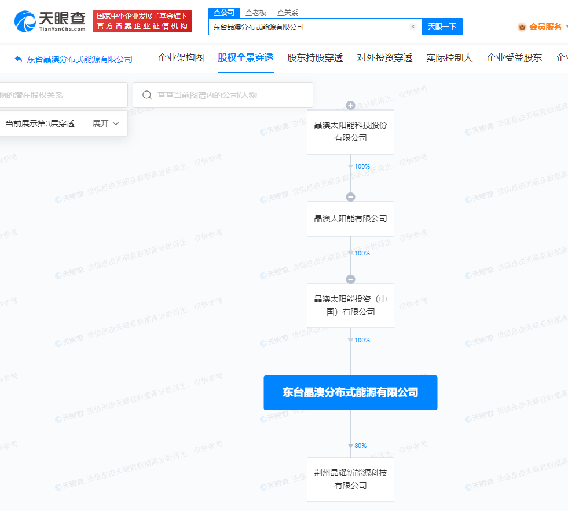Screen dimensions: 568x511
Task: Go back via the blue return arrow icon
Action: (x=18, y=59)
